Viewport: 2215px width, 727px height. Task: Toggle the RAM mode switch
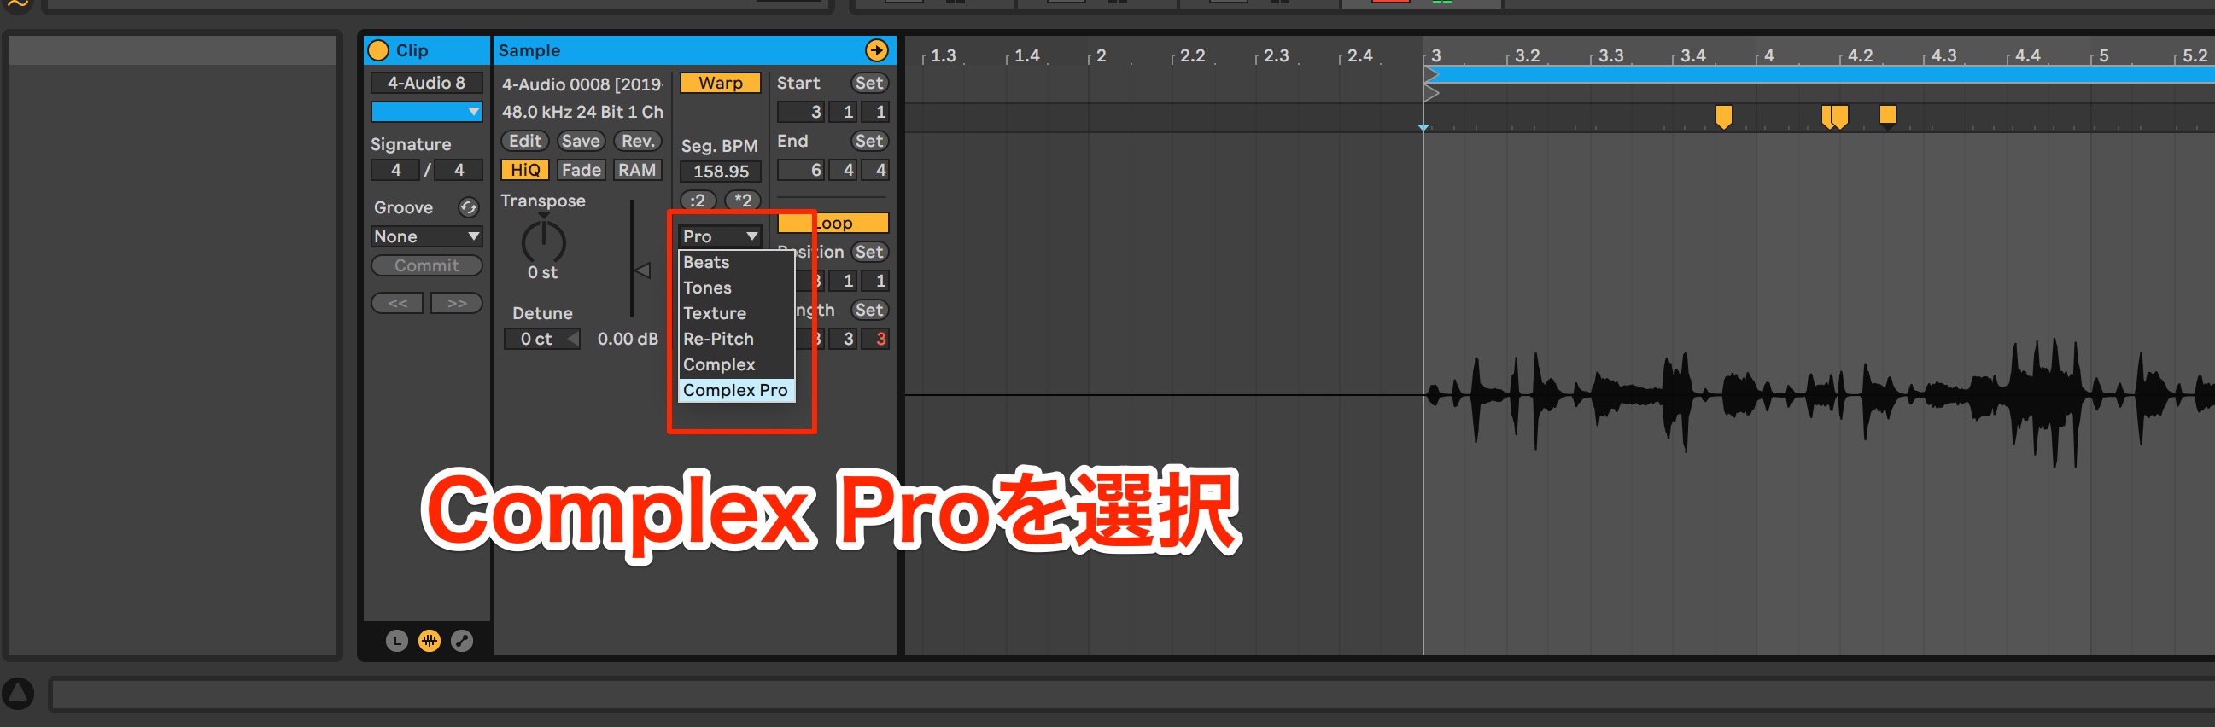(x=637, y=170)
